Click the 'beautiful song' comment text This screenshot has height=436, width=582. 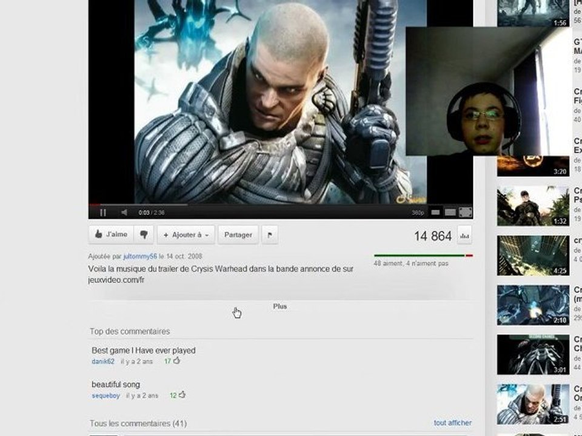(x=116, y=385)
